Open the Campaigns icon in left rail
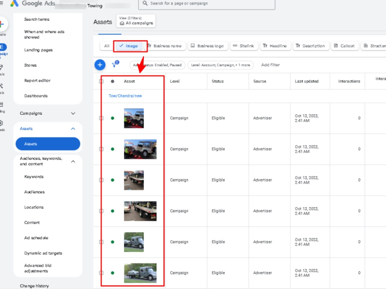 (2, 47)
